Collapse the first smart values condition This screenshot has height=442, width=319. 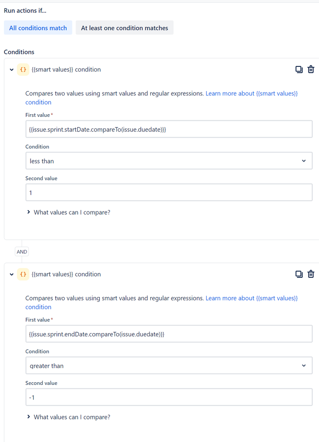[11, 69]
